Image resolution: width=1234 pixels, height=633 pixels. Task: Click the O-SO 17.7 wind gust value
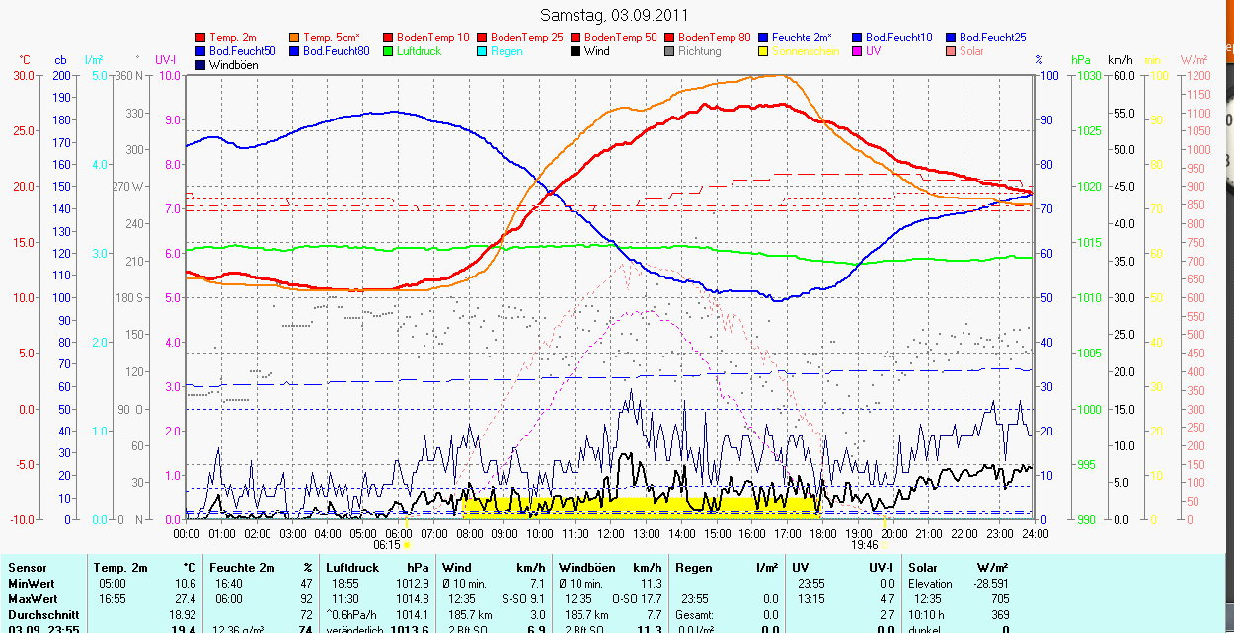pyautogui.click(x=636, y=598)
